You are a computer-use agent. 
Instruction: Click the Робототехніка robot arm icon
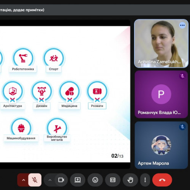(23, 58)
